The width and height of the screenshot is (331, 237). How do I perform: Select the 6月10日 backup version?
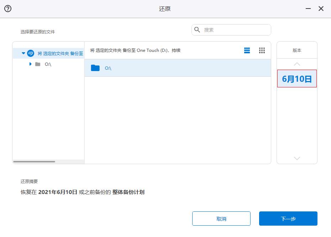(297, 78)
